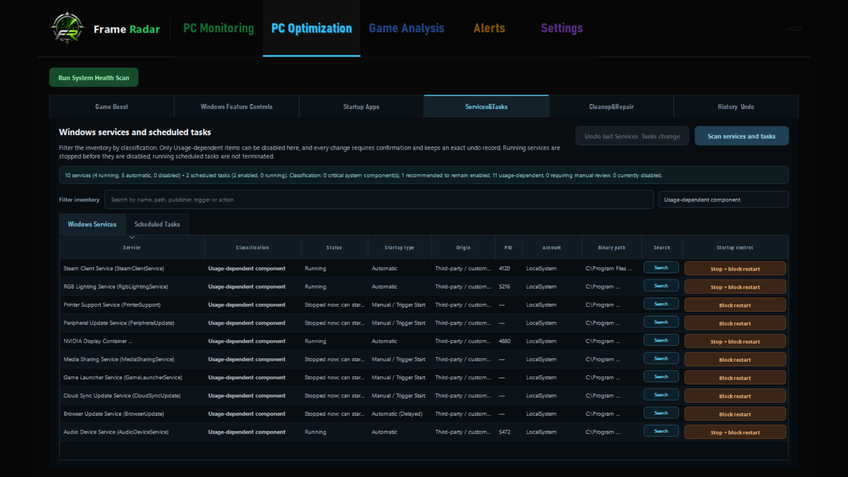Viewport: 848px width, 477px height.
Task: Open the Usage-dependent component classification dropdown
Action: tap(723, 200)
